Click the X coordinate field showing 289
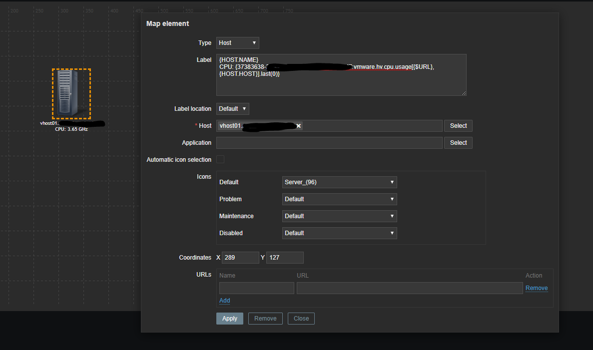The image size is (593, 350). 240,258
